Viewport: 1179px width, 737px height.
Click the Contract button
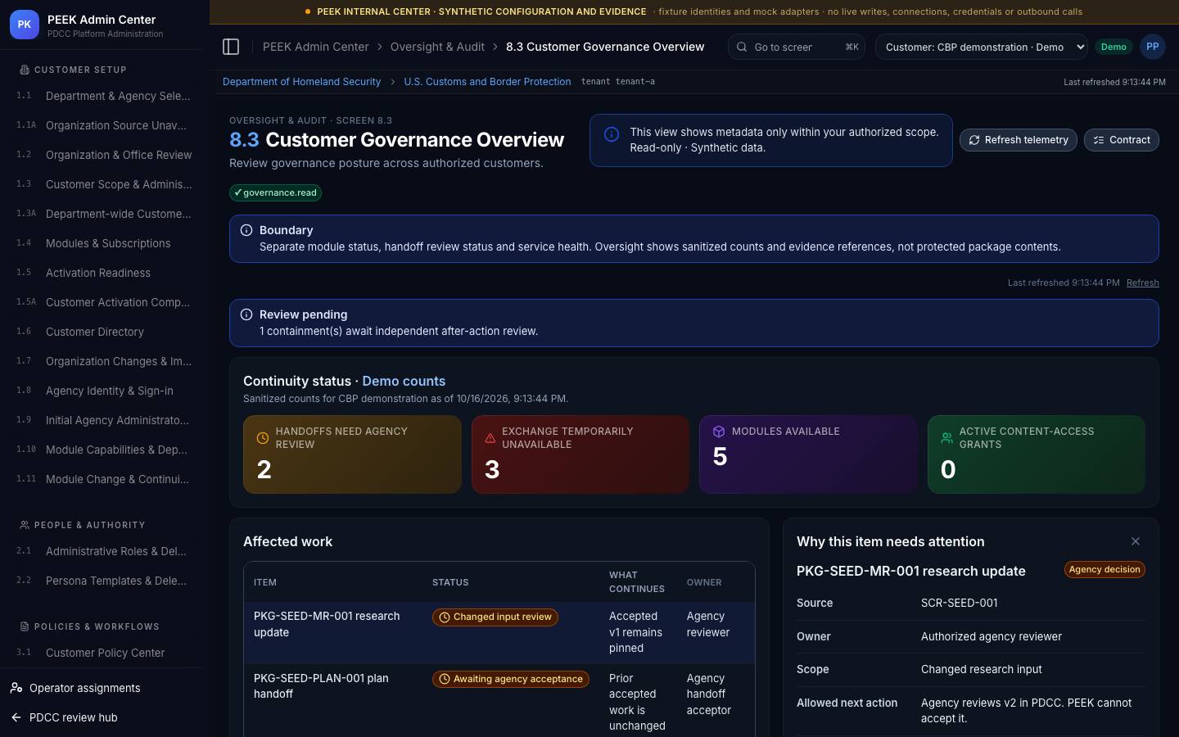pos(1121,140)
